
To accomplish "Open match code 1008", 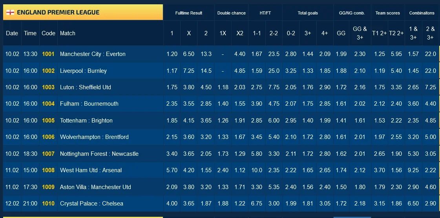I will click(48, 170).
